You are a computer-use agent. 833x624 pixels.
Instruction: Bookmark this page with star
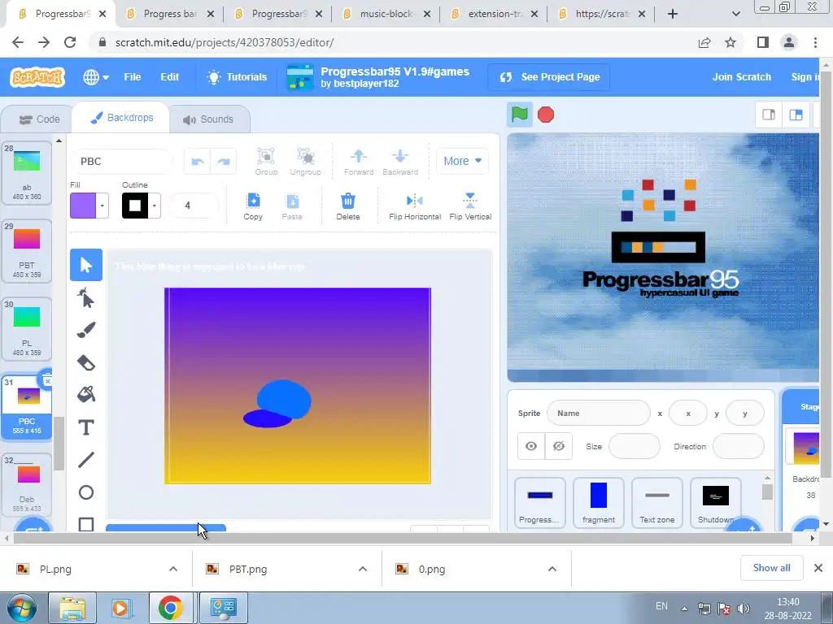(x=731, y=42)
